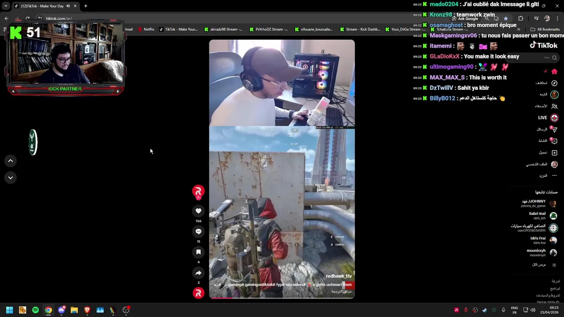Screen dimensions: 564x317
Task: Open the Windows Start menu
Action: (9, 310)
